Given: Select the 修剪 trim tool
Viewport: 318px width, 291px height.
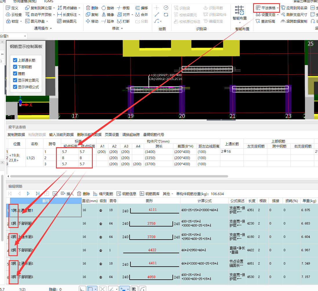Looking at the screenshot, I should click(123, 8).
